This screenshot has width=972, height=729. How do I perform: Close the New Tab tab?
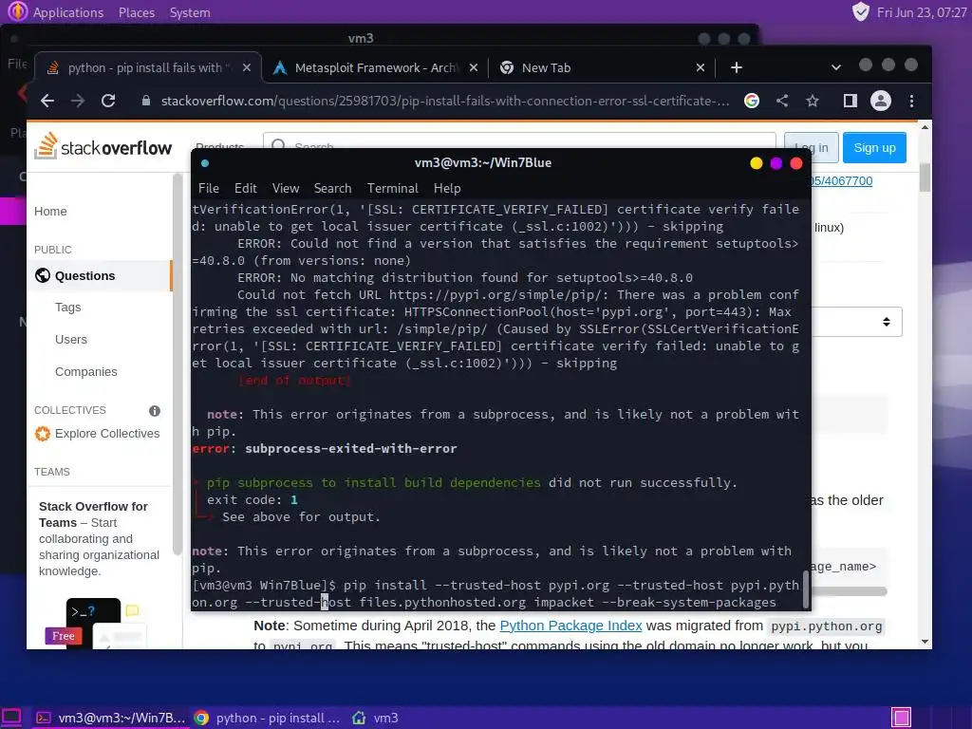pos(701,67)
